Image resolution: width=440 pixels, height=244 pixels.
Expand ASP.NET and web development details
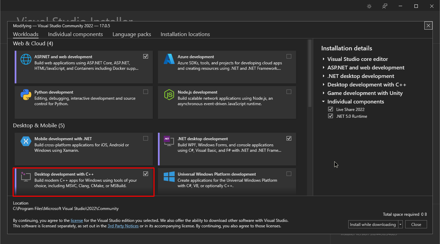coord(323,68)
